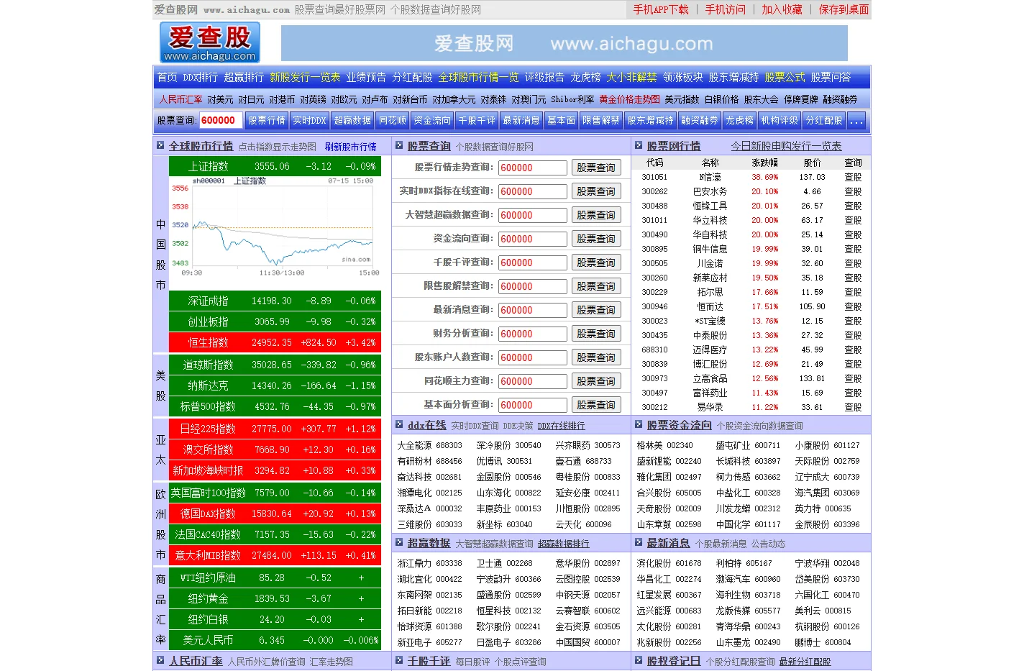
Task: Click 查股 for 迈得医疗 row
Action: (853, 350)
